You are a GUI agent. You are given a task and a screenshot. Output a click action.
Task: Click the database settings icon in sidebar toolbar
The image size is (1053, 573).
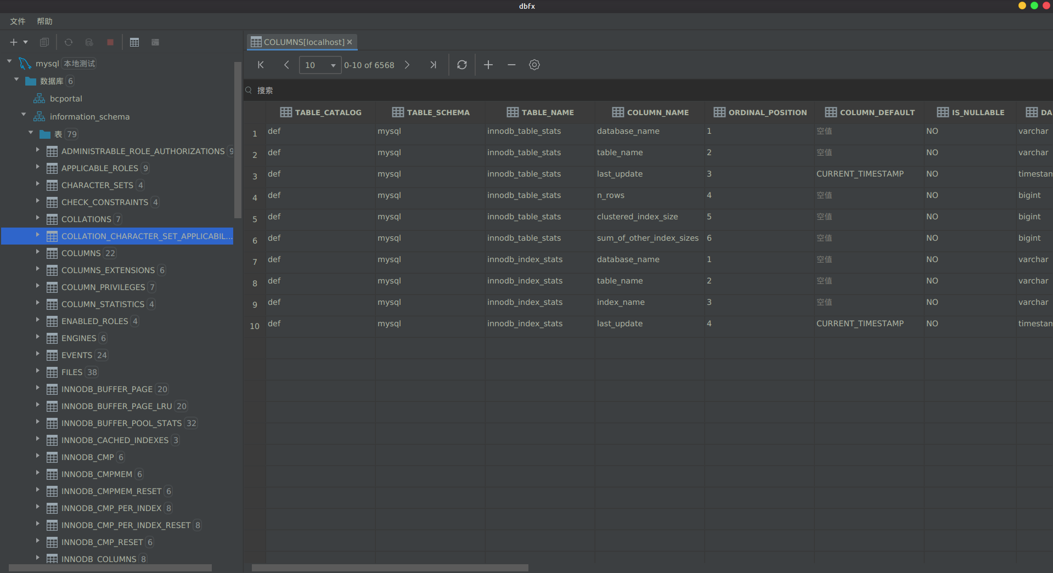(x=89, y=42)
